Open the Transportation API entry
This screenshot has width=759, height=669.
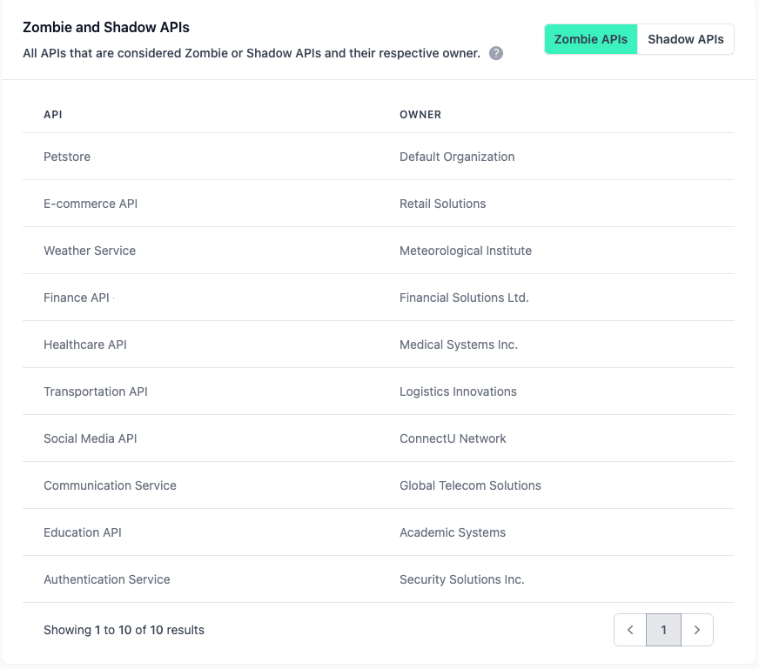95,391
